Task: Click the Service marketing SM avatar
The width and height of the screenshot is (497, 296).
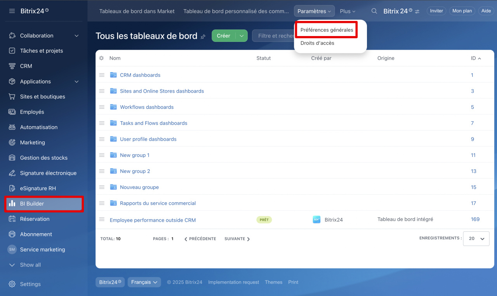Action: 12,250
